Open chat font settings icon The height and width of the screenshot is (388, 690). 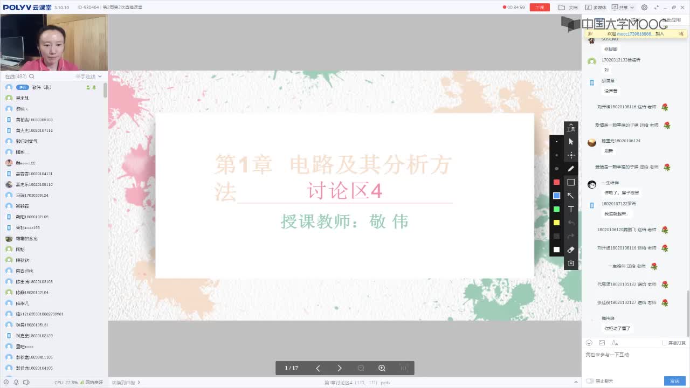coord(615,343)
